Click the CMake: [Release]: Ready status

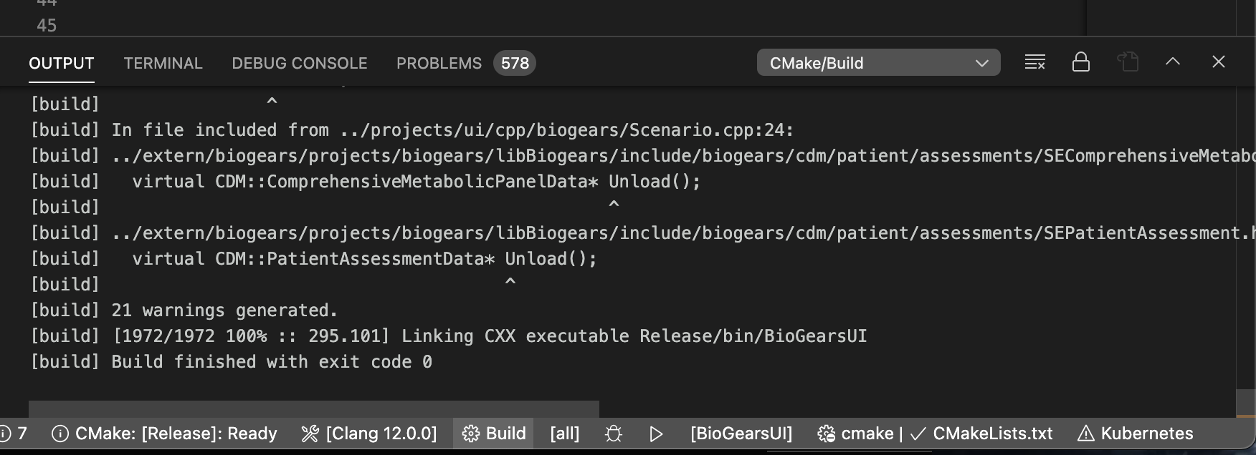coord(164,434)
